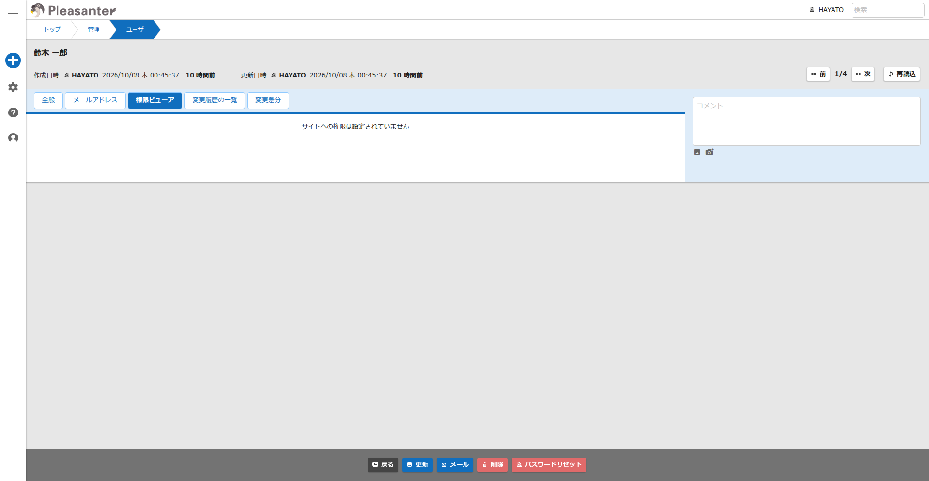Click in the コメント text area

(807, 121)
